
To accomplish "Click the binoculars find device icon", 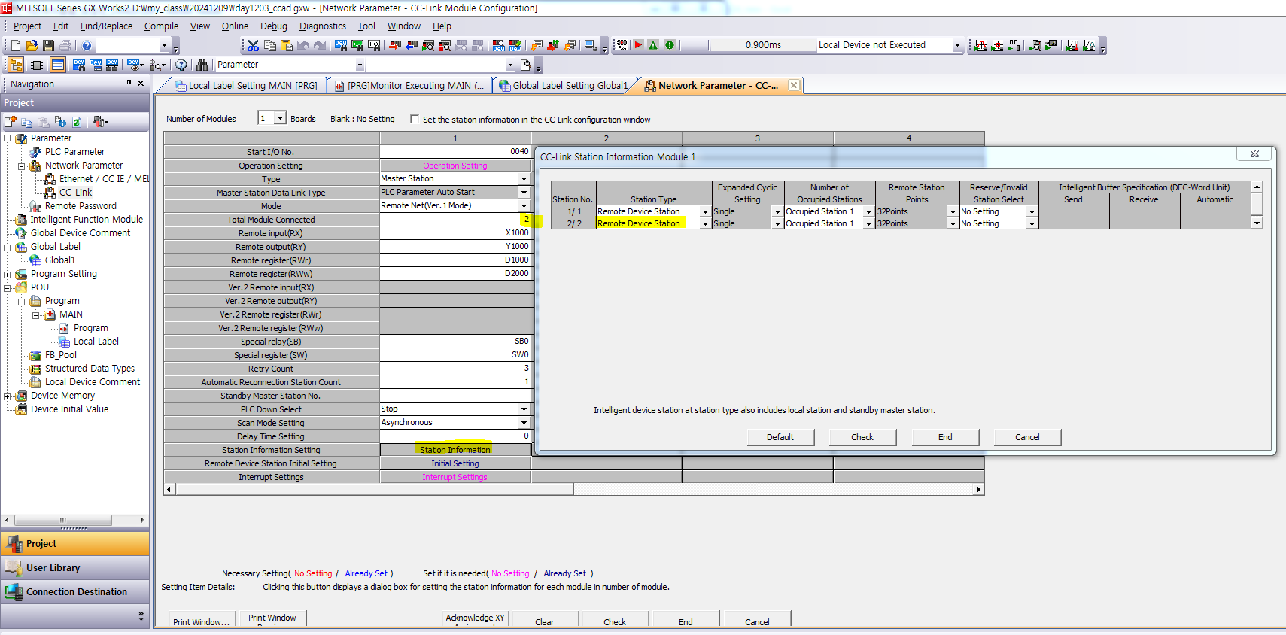I will [202, 65].
